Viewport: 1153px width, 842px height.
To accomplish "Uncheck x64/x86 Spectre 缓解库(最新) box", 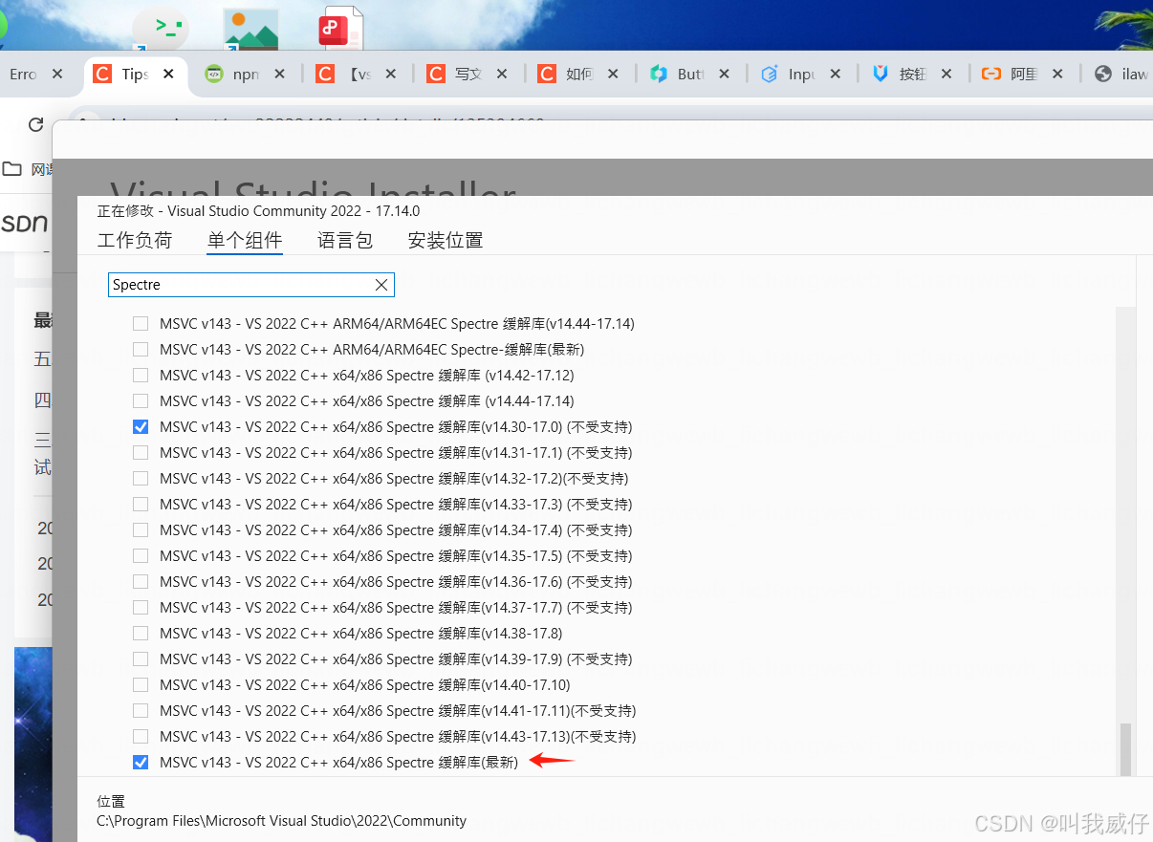I will [x=141, y=763].
